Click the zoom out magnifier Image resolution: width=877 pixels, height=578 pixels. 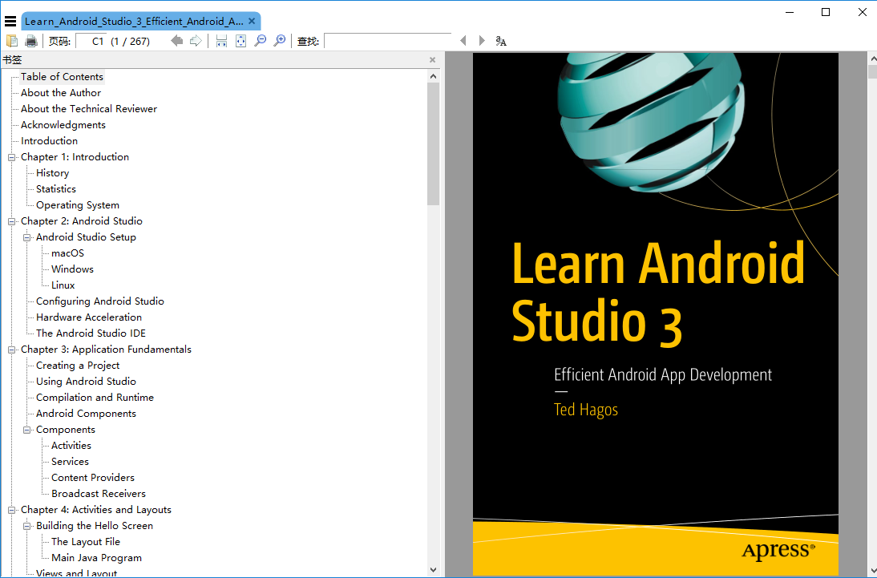point(261,41)
